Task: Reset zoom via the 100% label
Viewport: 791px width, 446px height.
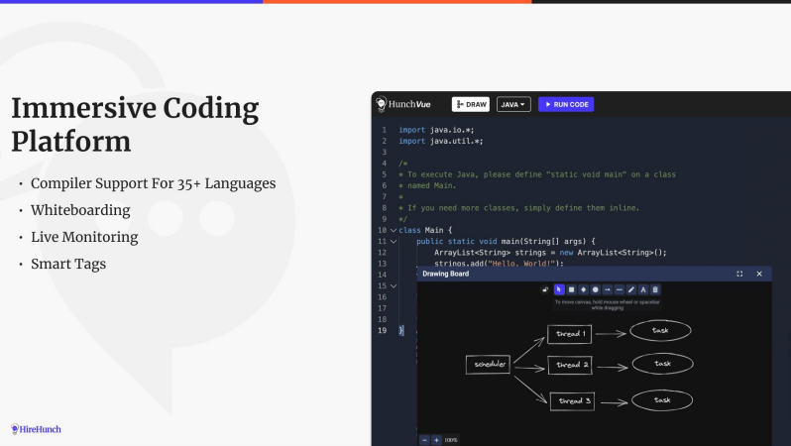Action: click(x=451, y=440)
